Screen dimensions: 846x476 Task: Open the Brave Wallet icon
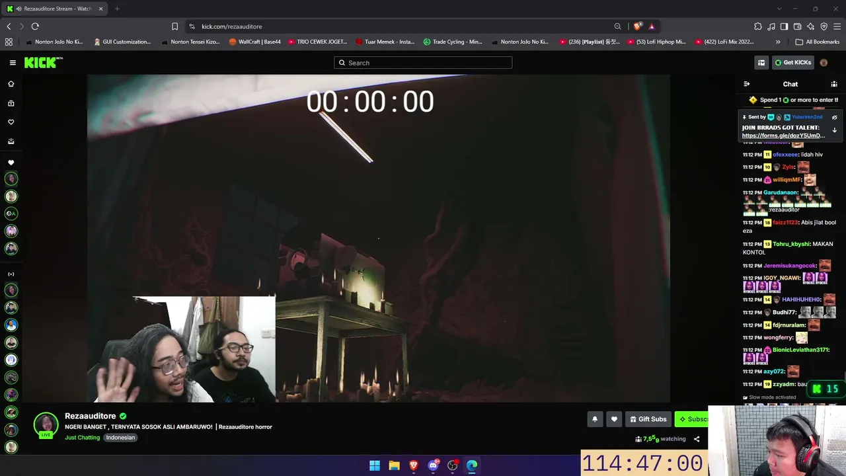[798, 26]
